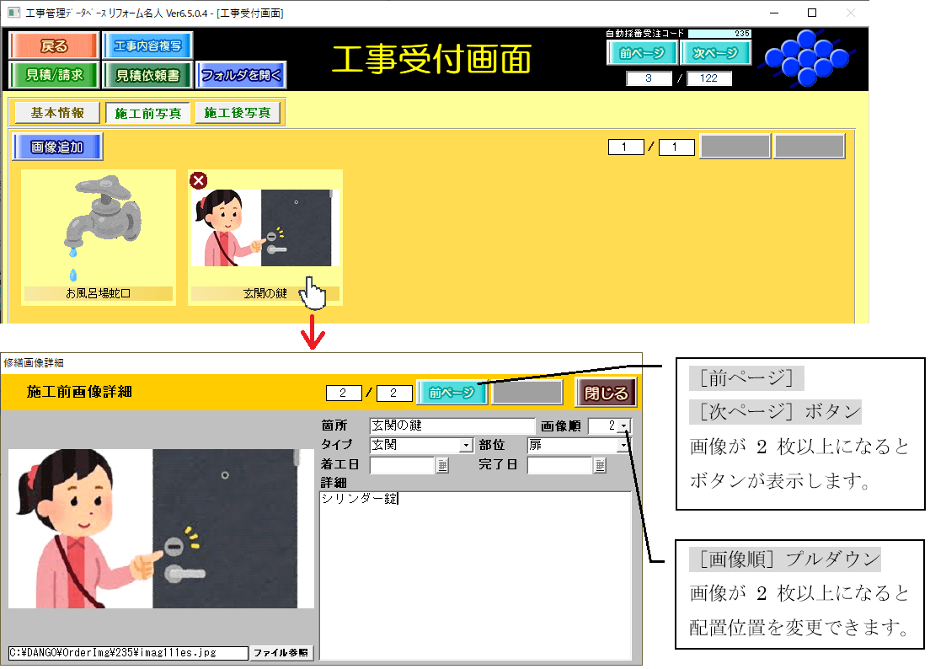The image size is (930, 669).
Task: Click the blue balls logo icon
Action: (x=809, y=58)
